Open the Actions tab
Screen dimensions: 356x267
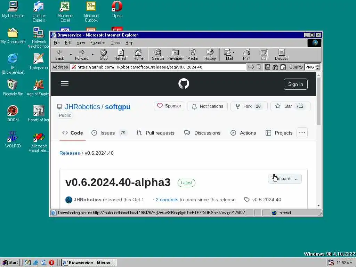[x=243, y=133]
